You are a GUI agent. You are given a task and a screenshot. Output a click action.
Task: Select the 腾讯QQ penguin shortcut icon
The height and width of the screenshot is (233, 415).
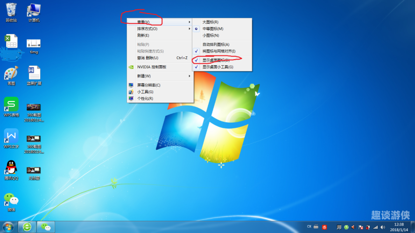click(x=11, y=170)
